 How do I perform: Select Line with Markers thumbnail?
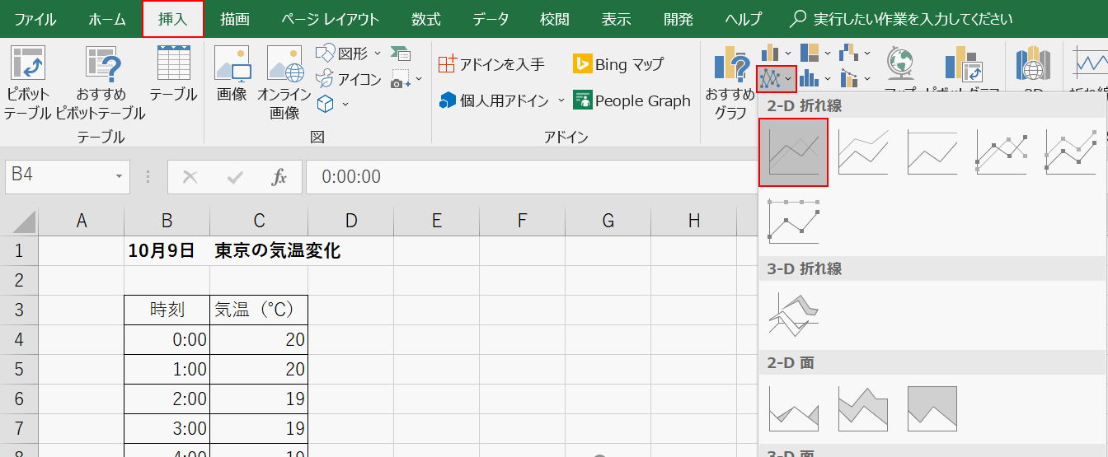(1002, 152)
